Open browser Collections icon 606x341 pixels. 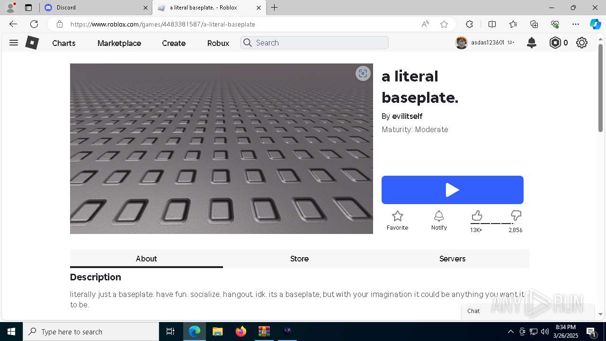click(534, 24)
